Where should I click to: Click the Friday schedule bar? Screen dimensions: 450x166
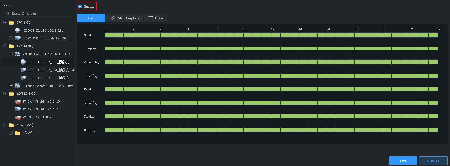click(x=271, y=89)
